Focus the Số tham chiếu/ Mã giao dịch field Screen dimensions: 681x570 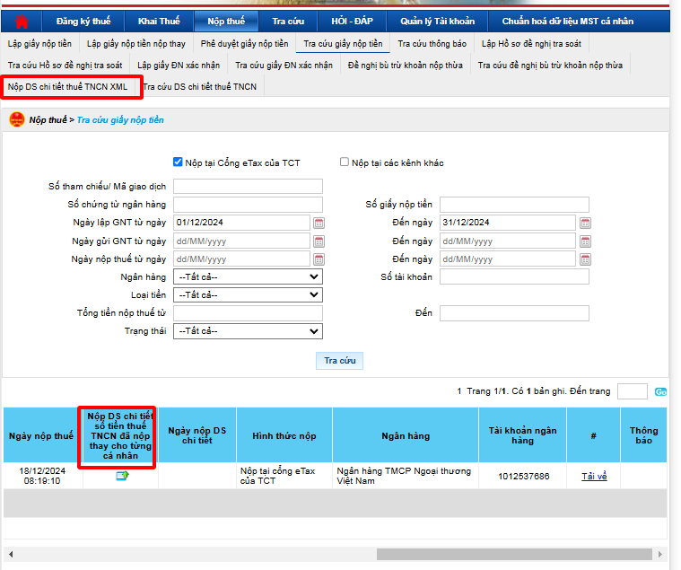pyautogui.click(x=248, y=187)
